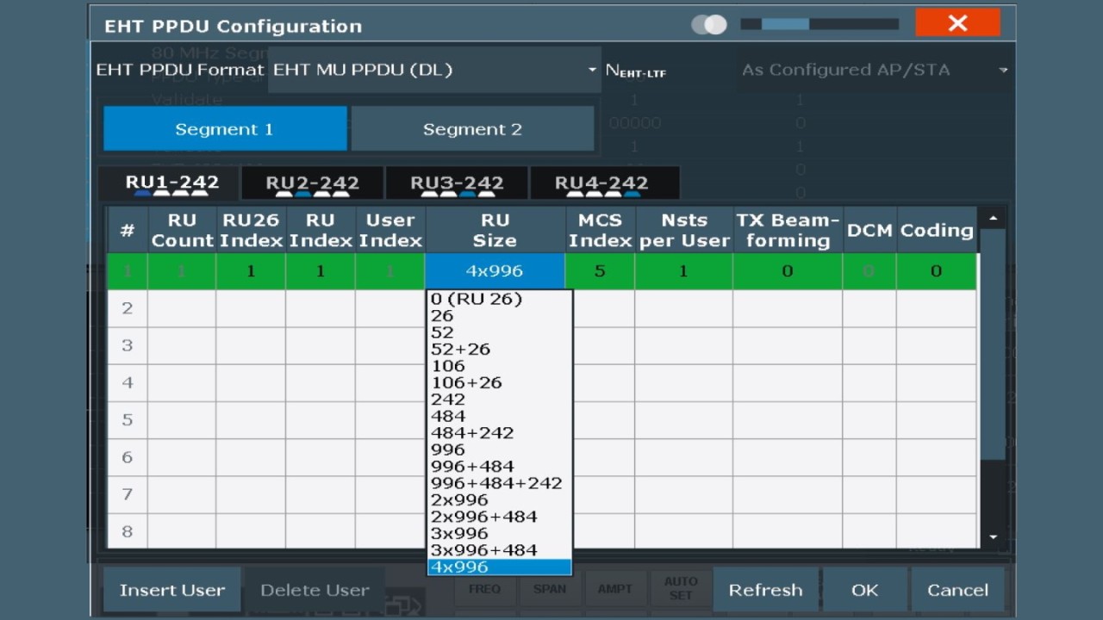Choose 52 from the RU size list
Viewport: 1103px width, 620px height.
pos(500,332)
